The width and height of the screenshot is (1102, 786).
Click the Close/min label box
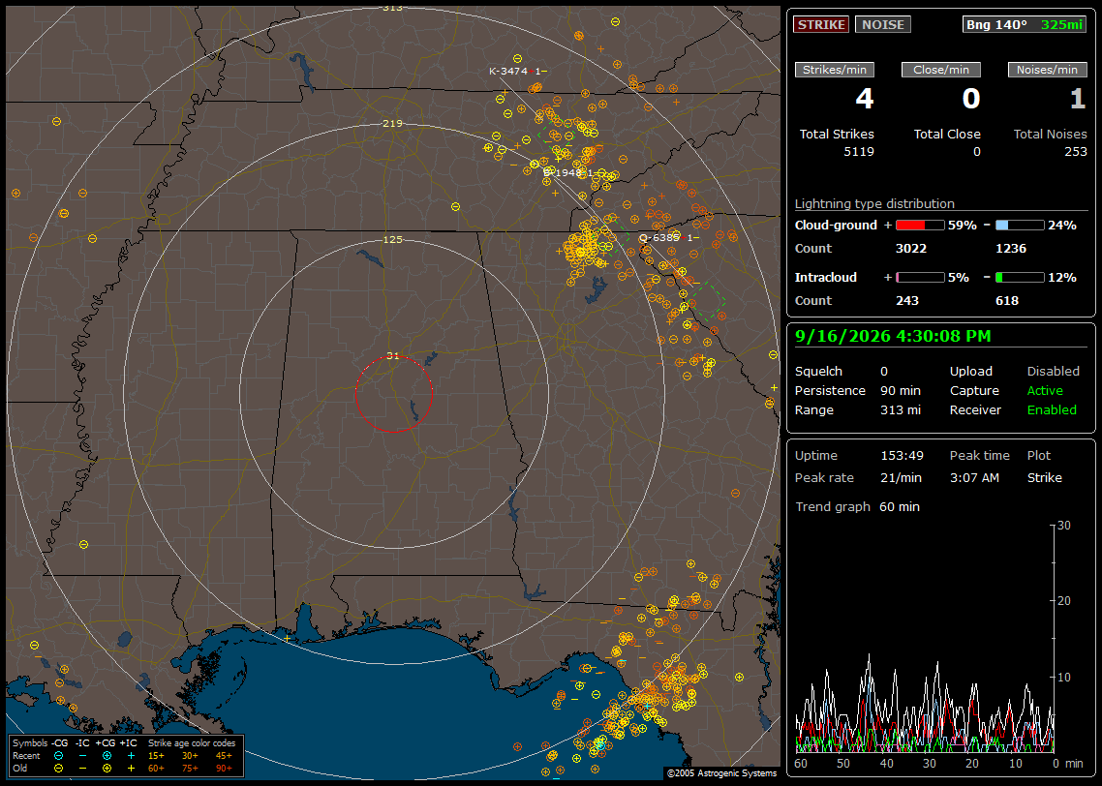pyautogui.click(x=941, y=70)
